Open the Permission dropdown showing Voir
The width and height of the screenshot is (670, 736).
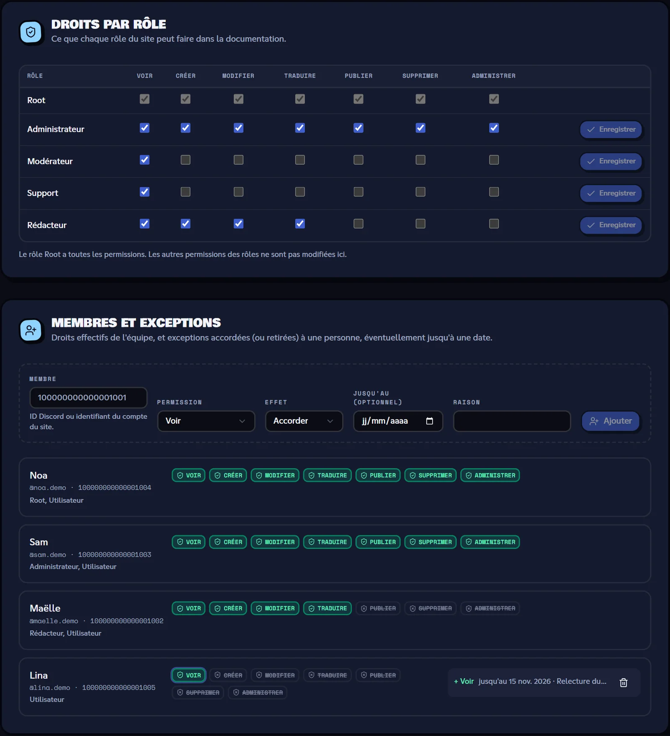click(x=206, y=421)
